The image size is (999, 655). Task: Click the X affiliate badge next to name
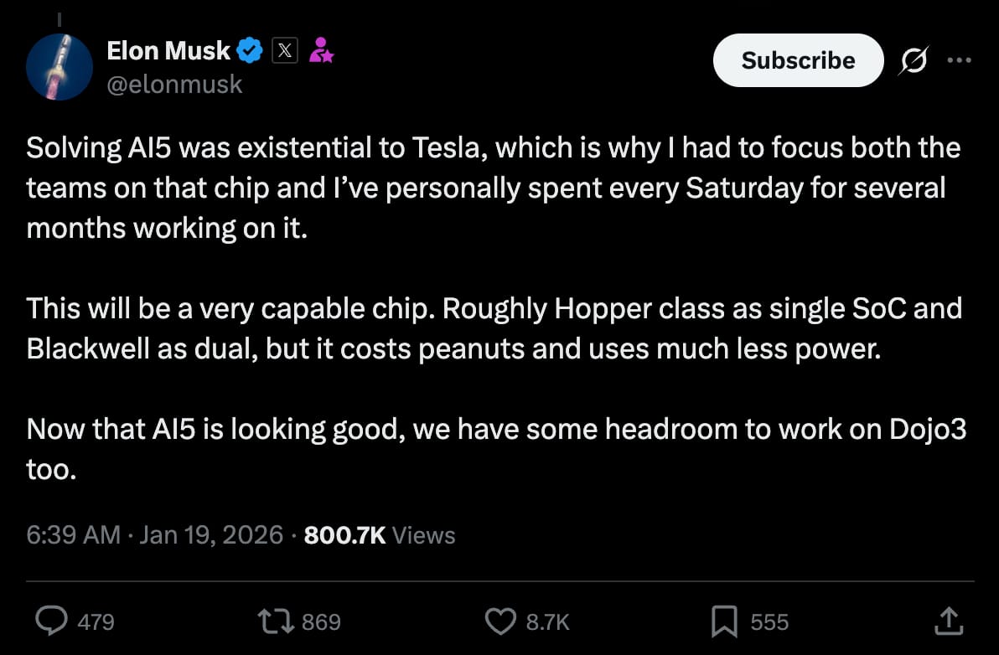286,51
